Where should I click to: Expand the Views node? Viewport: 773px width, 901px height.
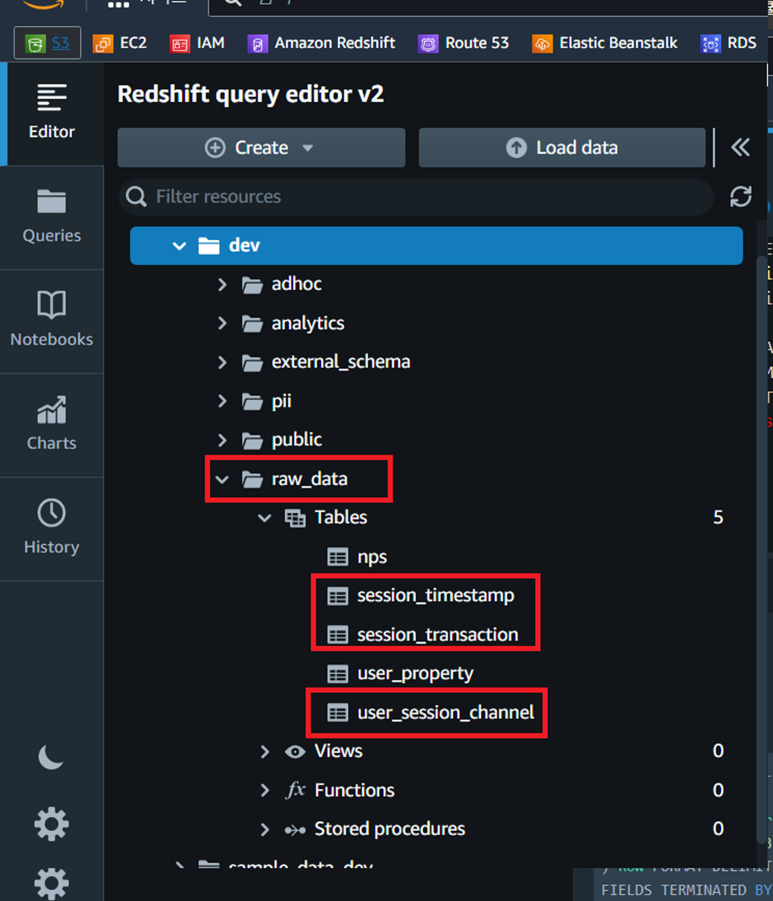pyautogui.click(x=264, y=752)
